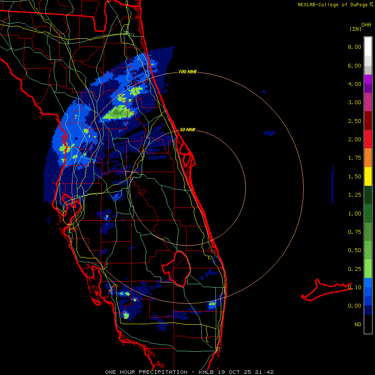Click the yellow 1.50 color swatch
The height and width of the screenshot is (375, 375).
click(x=368, y=176)
